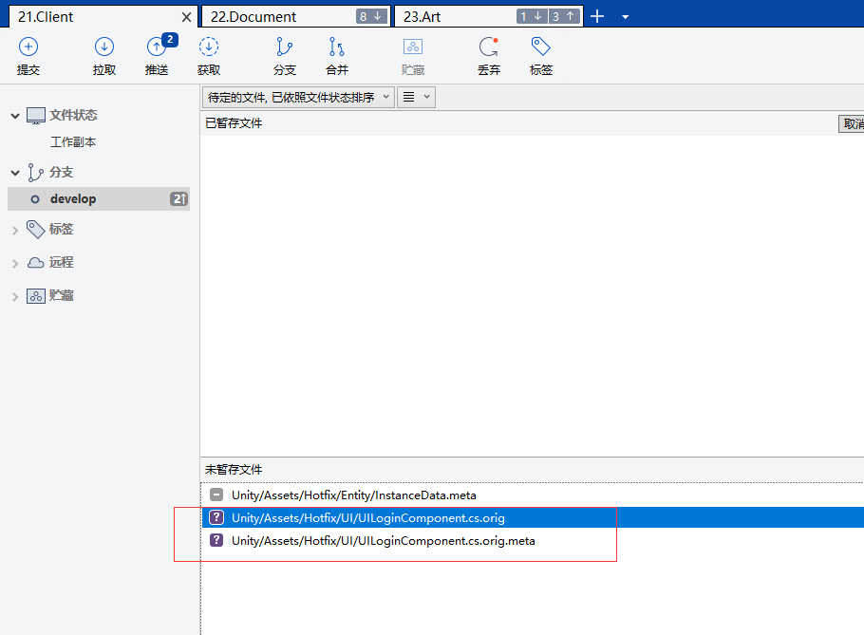Click the 3 ahead badge on 23.Art
The height and width of the screenshot is (635, 864).
coord(564,16)
